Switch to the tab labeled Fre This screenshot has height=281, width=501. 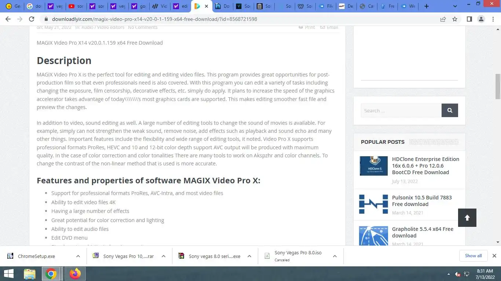click(388, 6)
